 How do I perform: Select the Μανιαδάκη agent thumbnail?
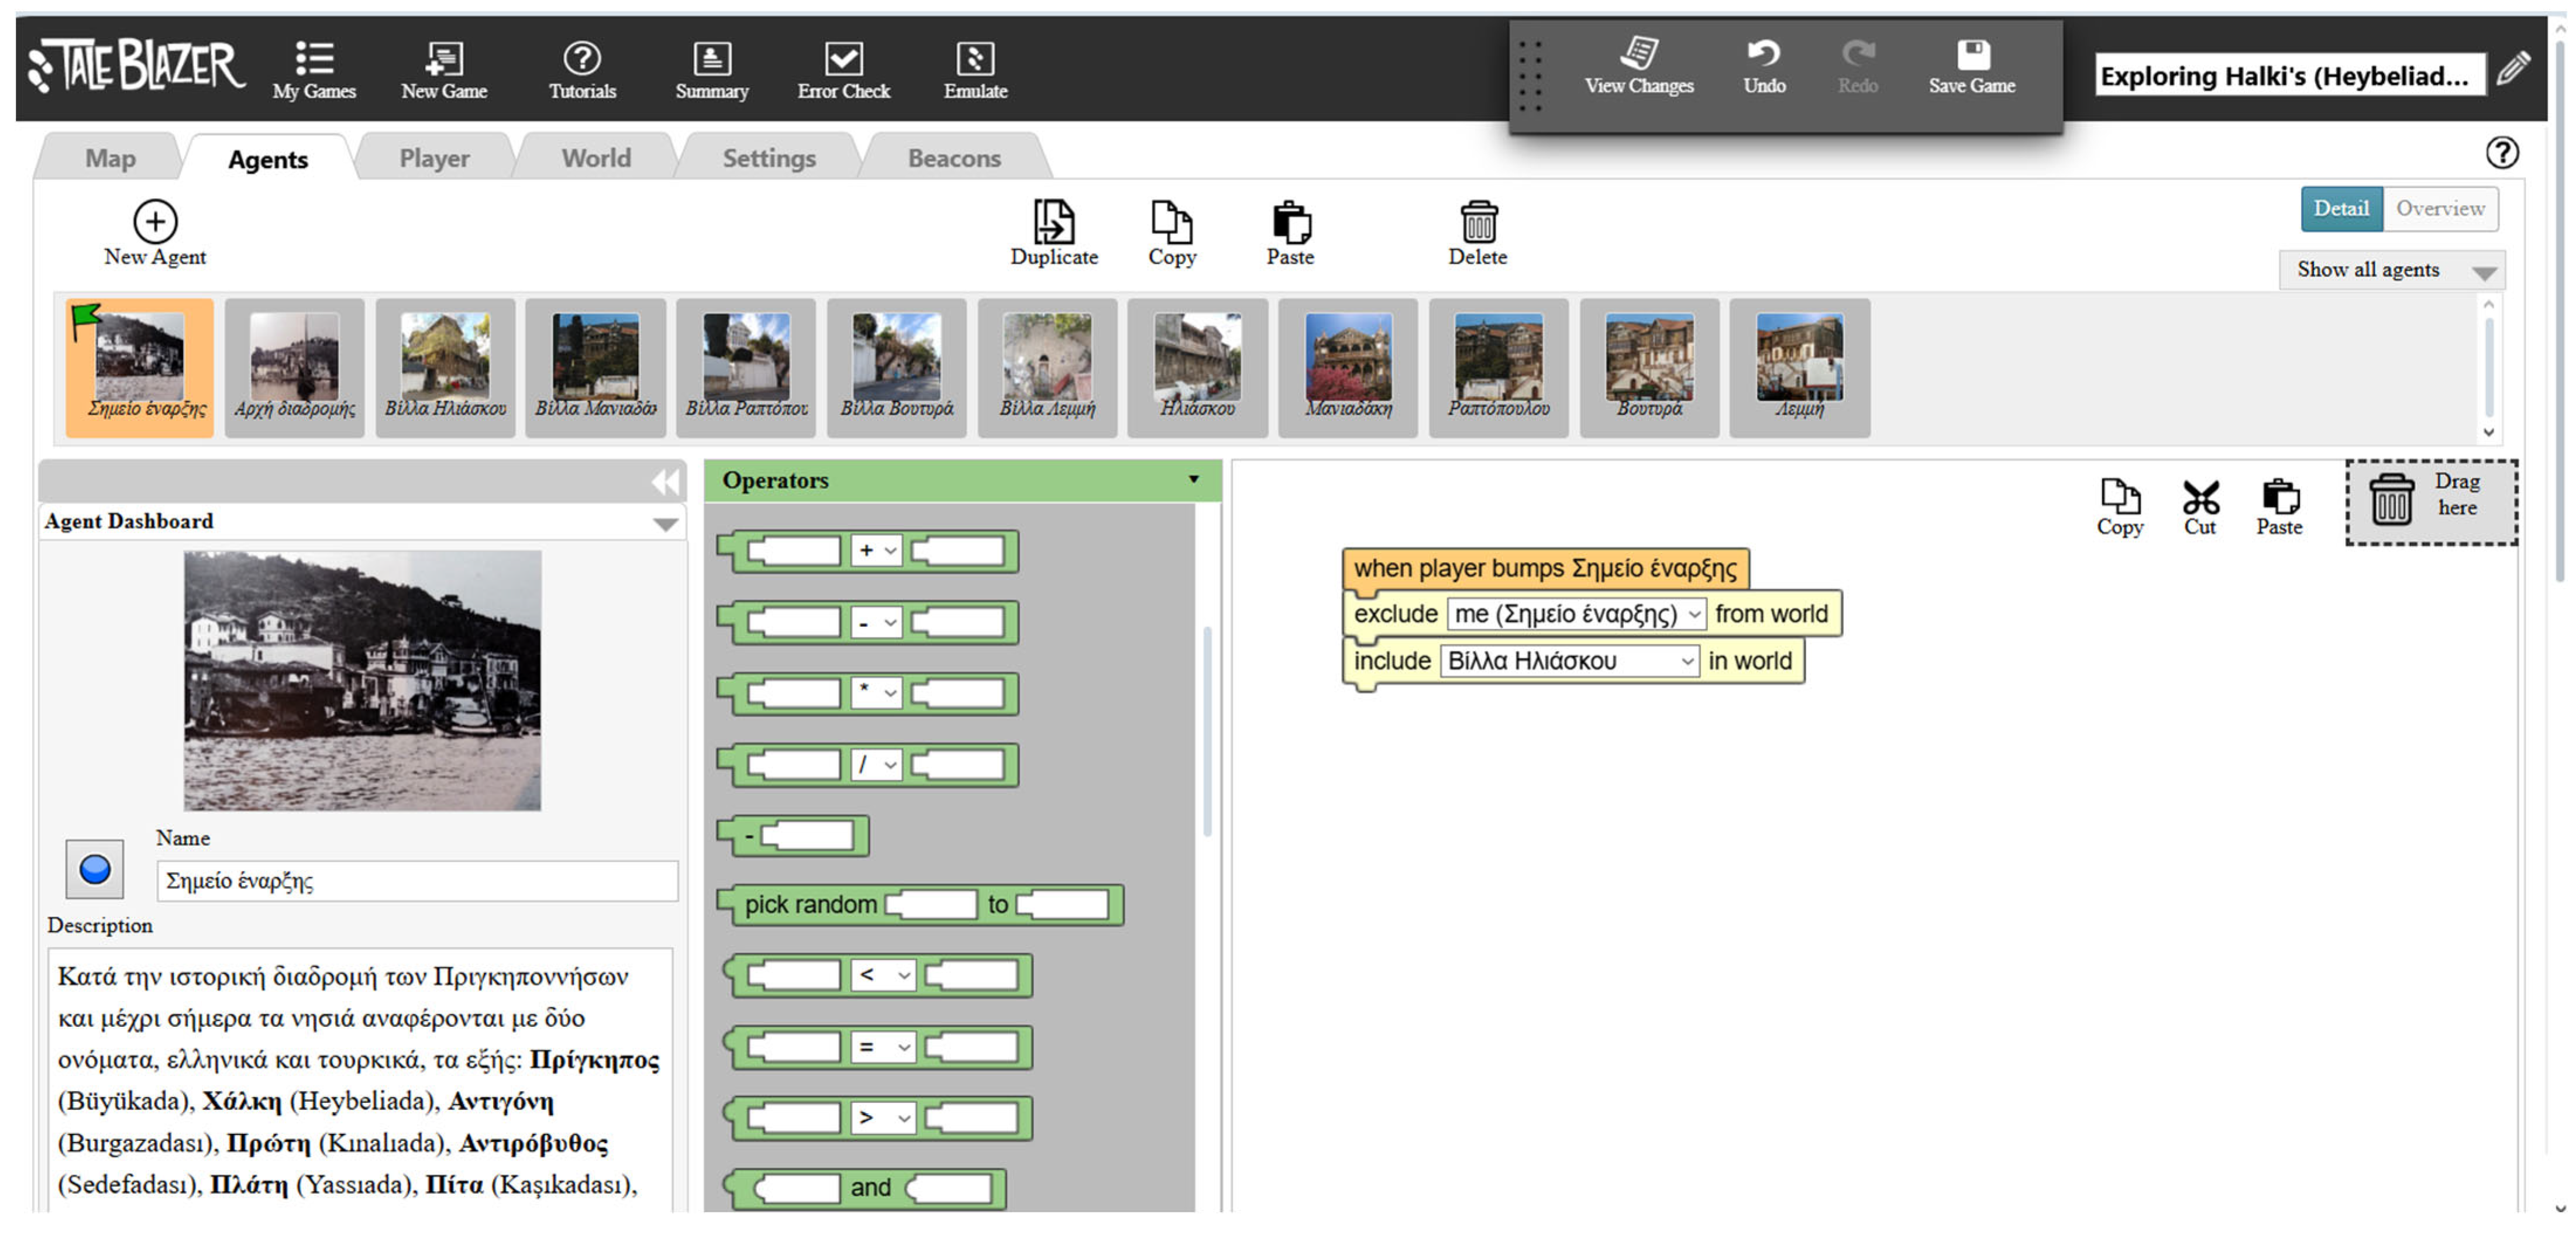[x=1347, y=367]
